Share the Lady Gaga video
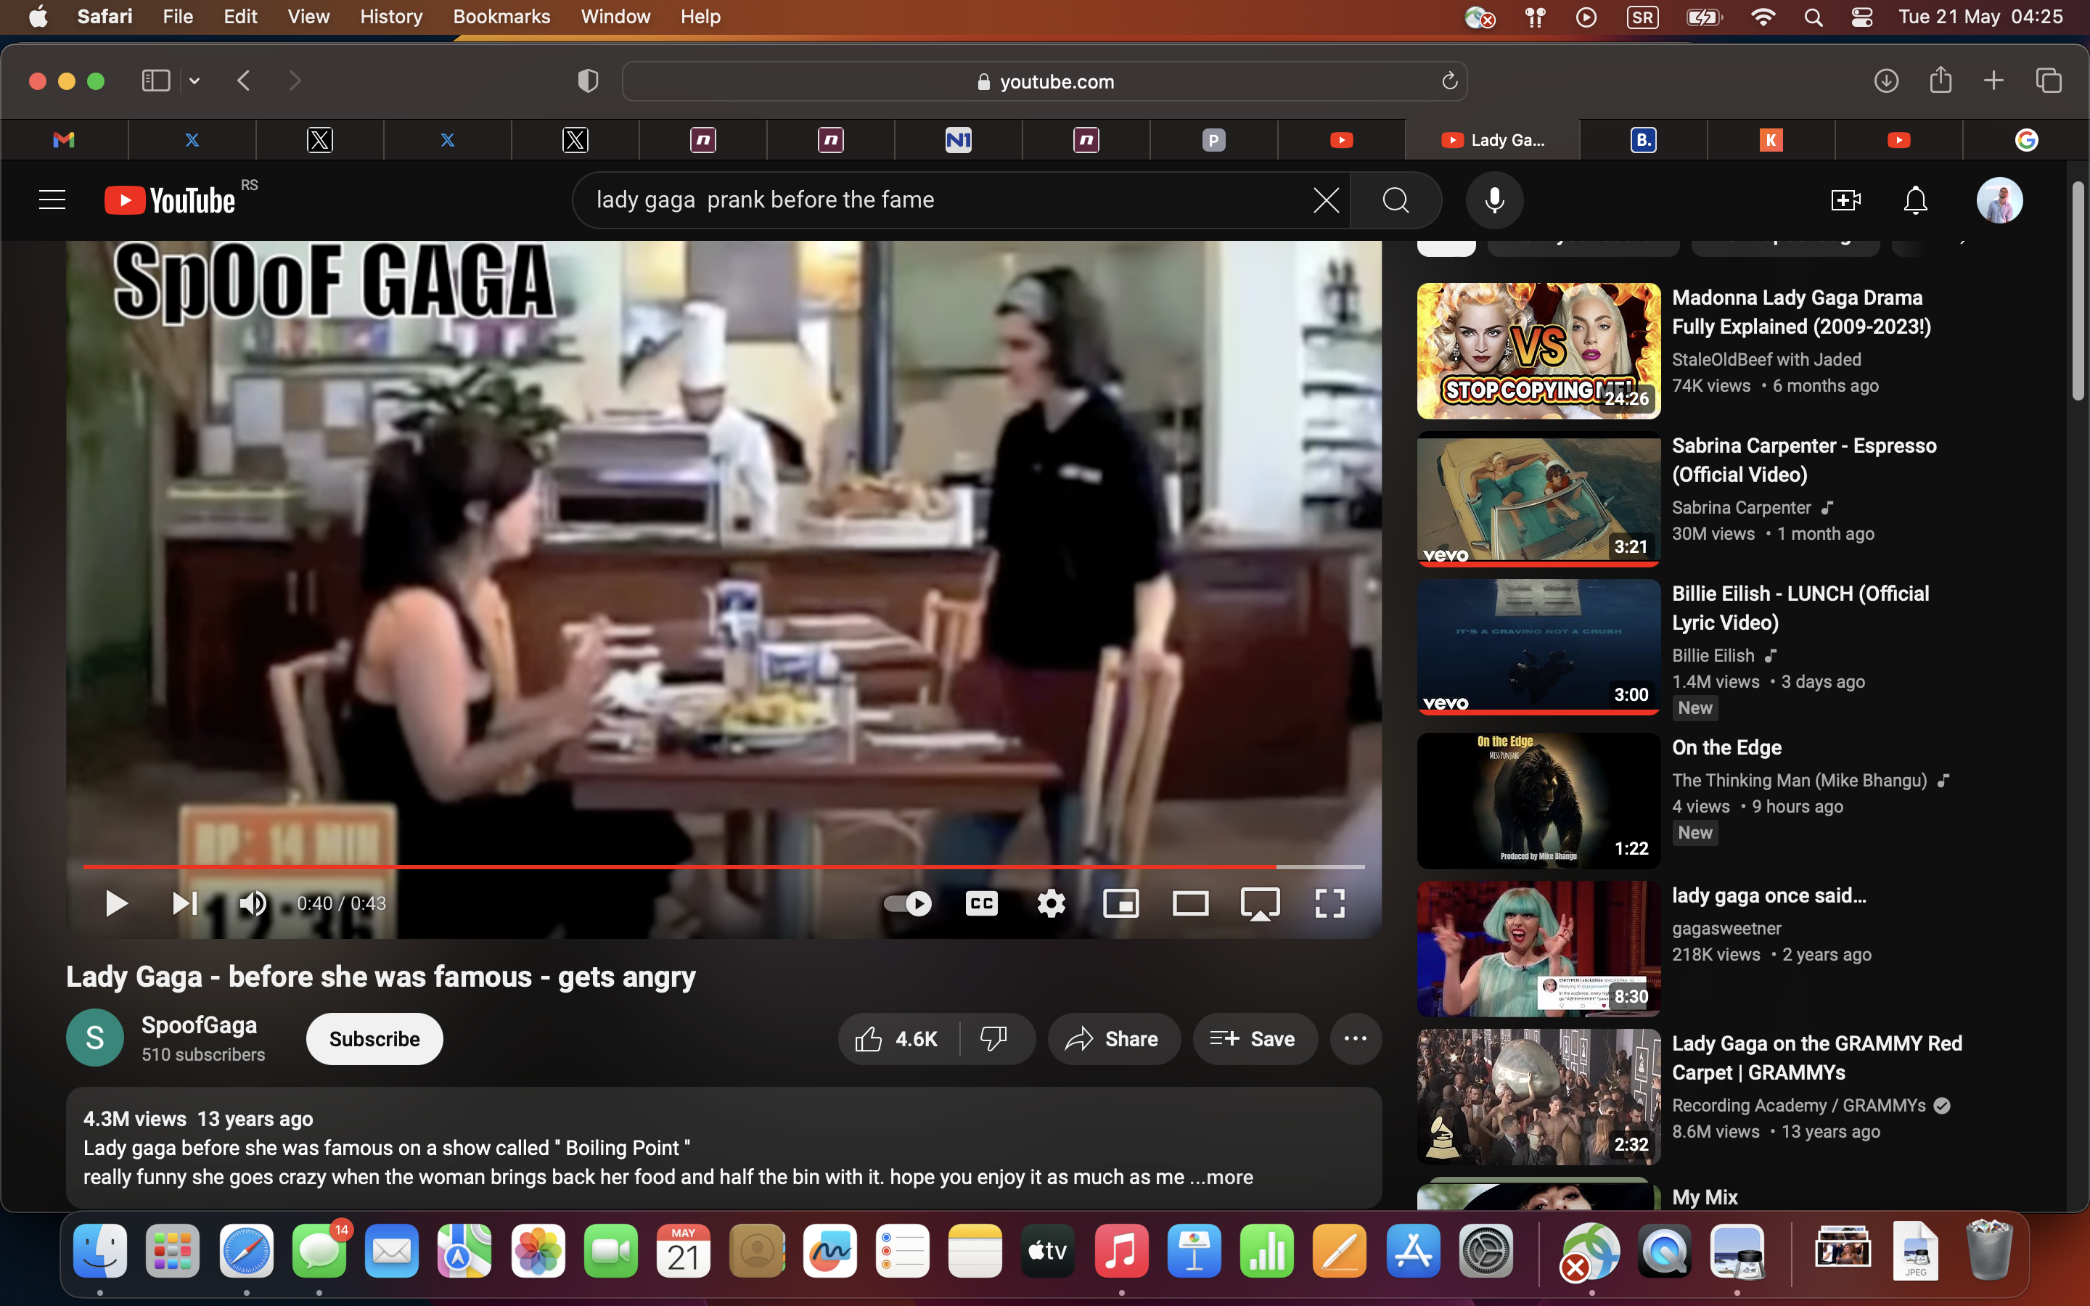Viewport: 2090px width, 1306px height. click(x=1113, y=1039)
